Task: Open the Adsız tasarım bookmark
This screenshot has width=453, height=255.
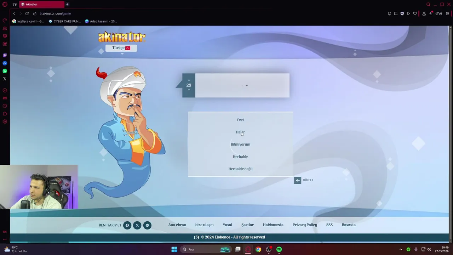Action: click(101, 21)
